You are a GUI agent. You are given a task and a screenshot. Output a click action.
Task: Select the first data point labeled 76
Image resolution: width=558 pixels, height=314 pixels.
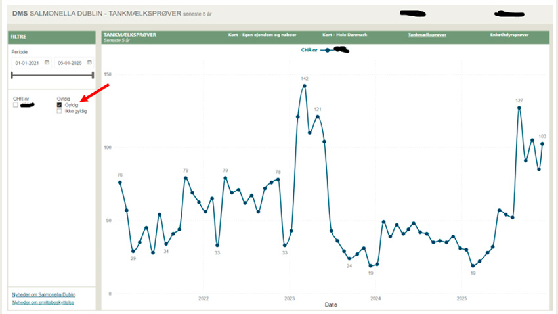point(120,183)
